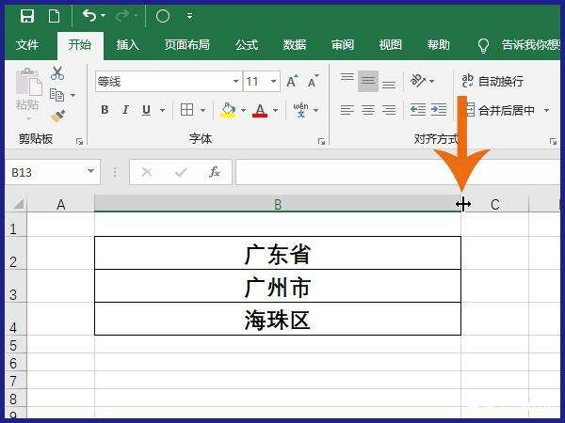Open the Undo history dropdown arrow

(x=103, y=16)
